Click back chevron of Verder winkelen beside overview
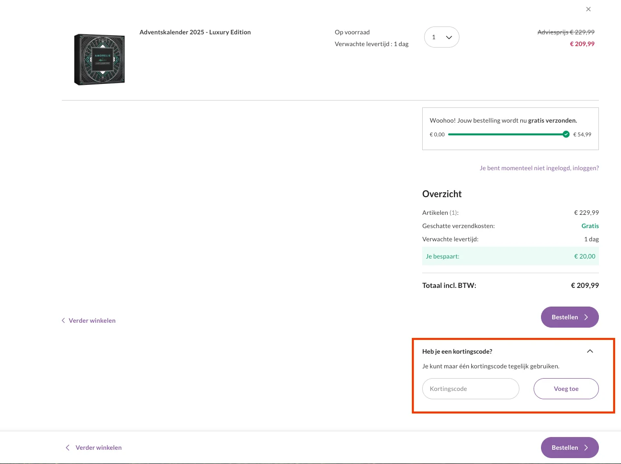The image size is (621, 464). [63, 321]
